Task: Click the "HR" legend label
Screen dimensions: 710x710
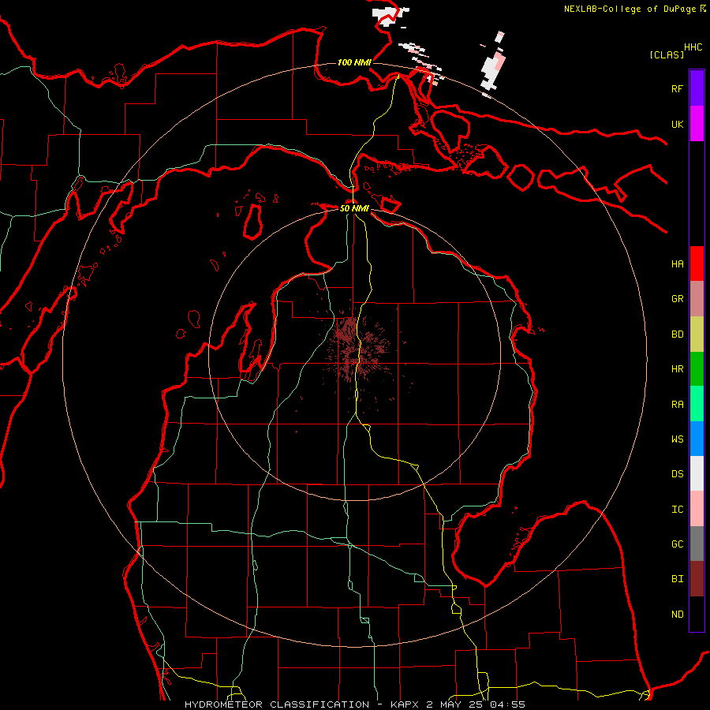Action: click(678, 369)
